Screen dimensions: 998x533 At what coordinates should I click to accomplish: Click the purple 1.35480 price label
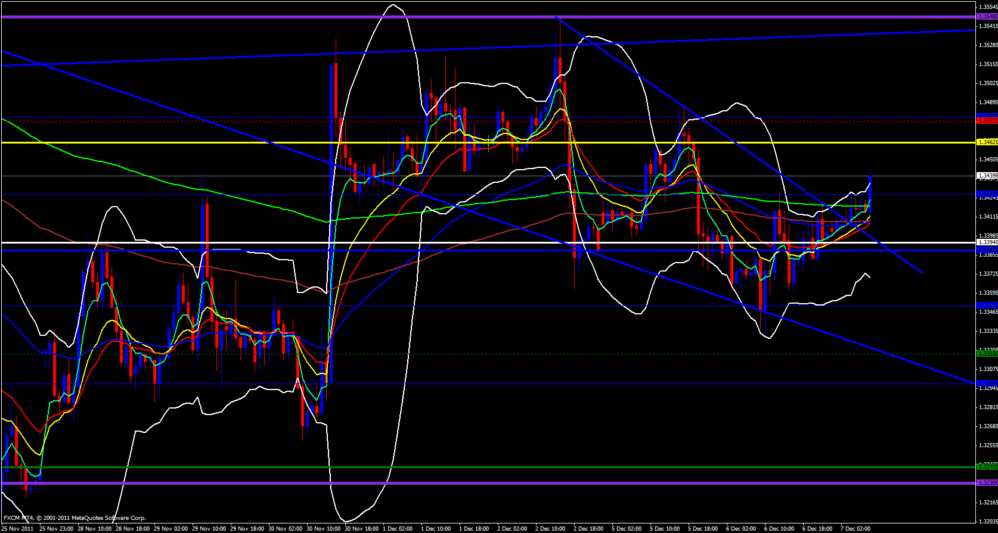[987, 17]
